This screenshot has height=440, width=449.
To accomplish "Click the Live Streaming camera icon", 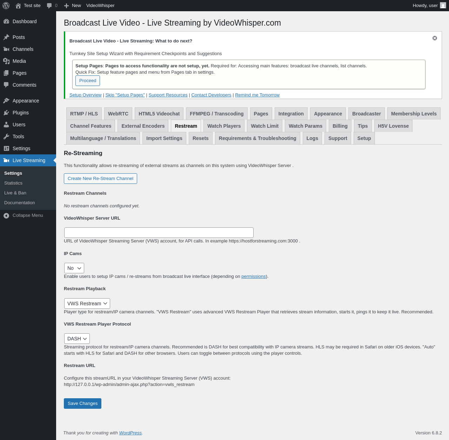I will coord(6,160).
